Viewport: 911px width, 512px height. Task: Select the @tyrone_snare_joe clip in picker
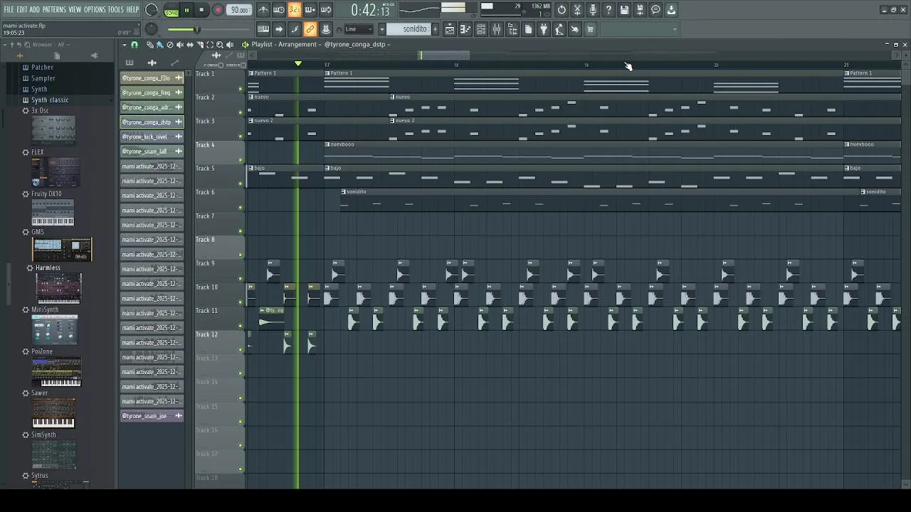152,416
